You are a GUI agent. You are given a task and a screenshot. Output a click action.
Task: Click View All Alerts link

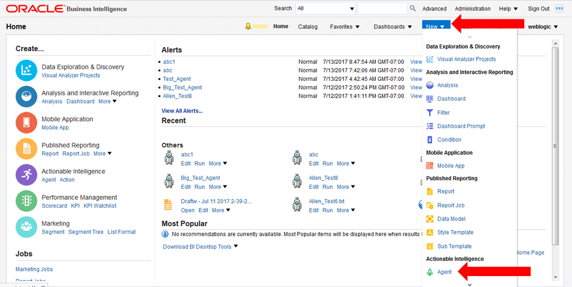[182, 111]
